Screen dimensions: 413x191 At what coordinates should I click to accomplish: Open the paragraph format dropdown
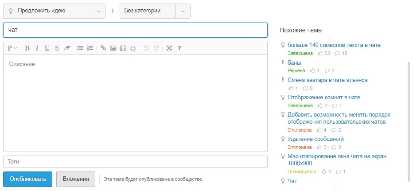[12, 48]
